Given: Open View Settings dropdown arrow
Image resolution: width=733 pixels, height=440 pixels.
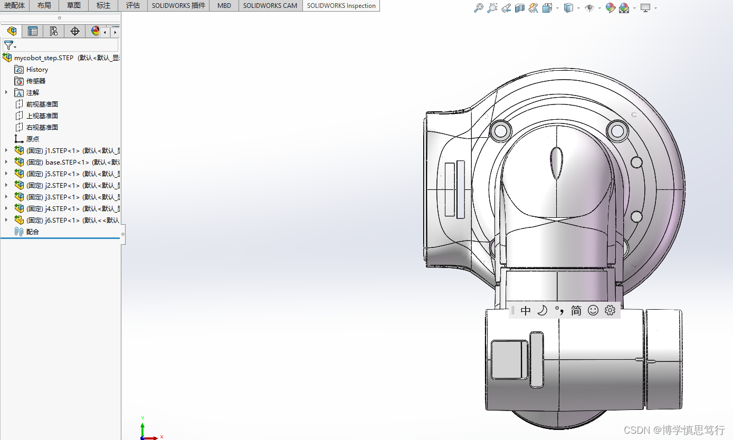Looking at the screenshot, I should pos(655,8).
